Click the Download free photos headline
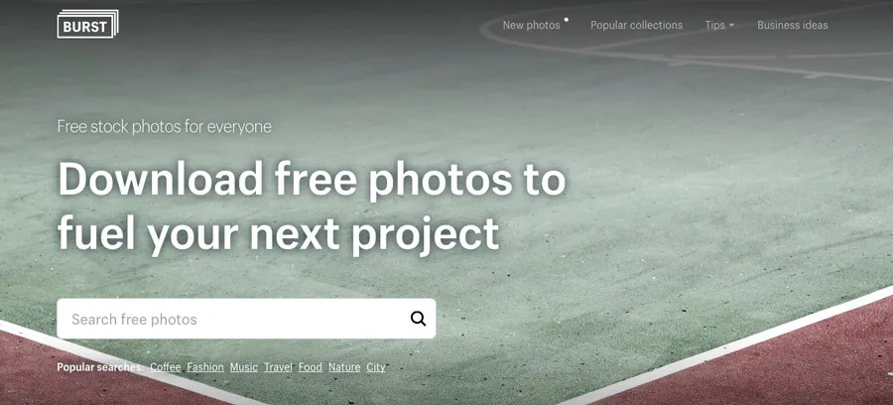 (x=312, y=206)
